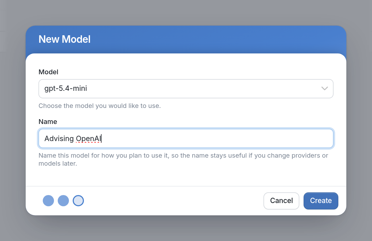The width and height of the screenshot is (372, 241).
Task: Select the current third step indicator
Action: [x=78, y=201]
